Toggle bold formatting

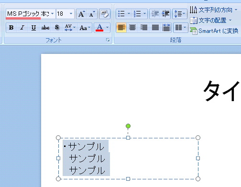pos(11,28)
